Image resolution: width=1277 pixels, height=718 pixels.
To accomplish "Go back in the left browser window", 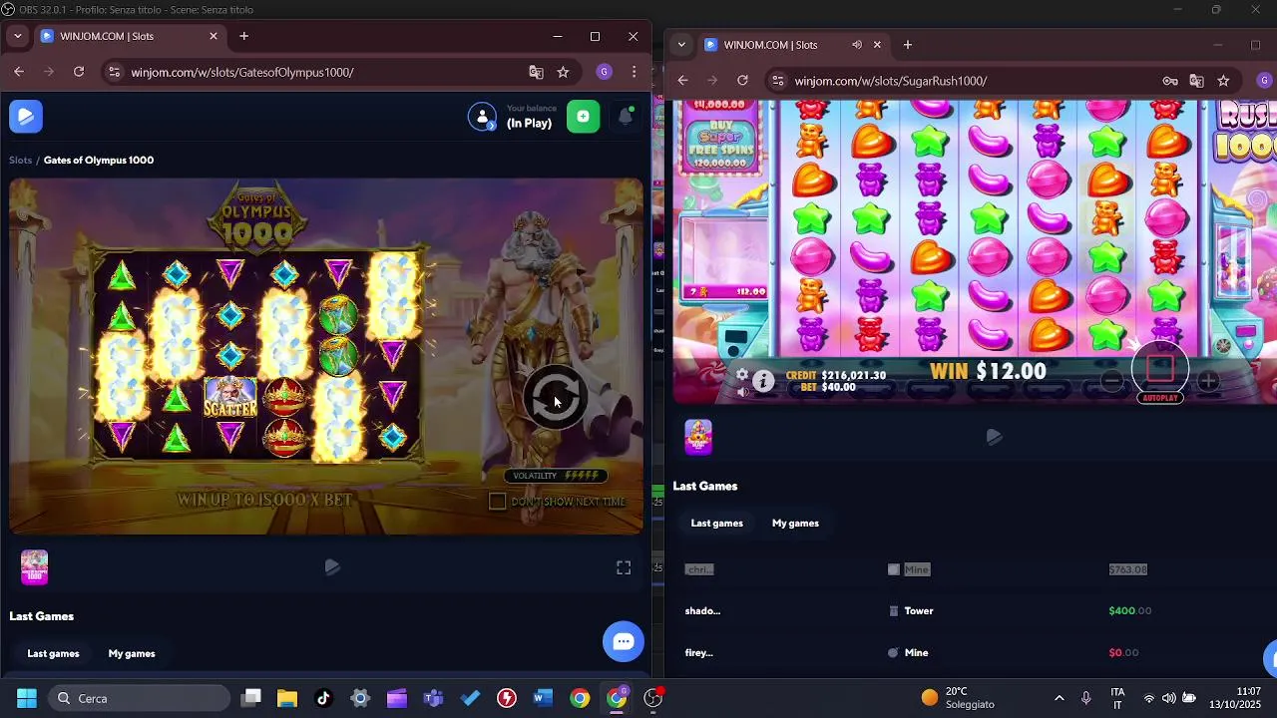I will [19, 72].
